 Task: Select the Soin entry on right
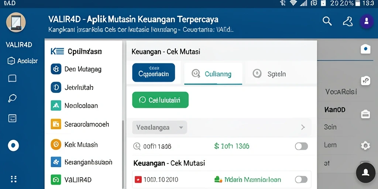point(330,127)
